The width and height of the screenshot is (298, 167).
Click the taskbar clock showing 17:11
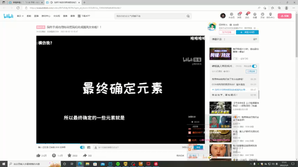click(284, 164)
